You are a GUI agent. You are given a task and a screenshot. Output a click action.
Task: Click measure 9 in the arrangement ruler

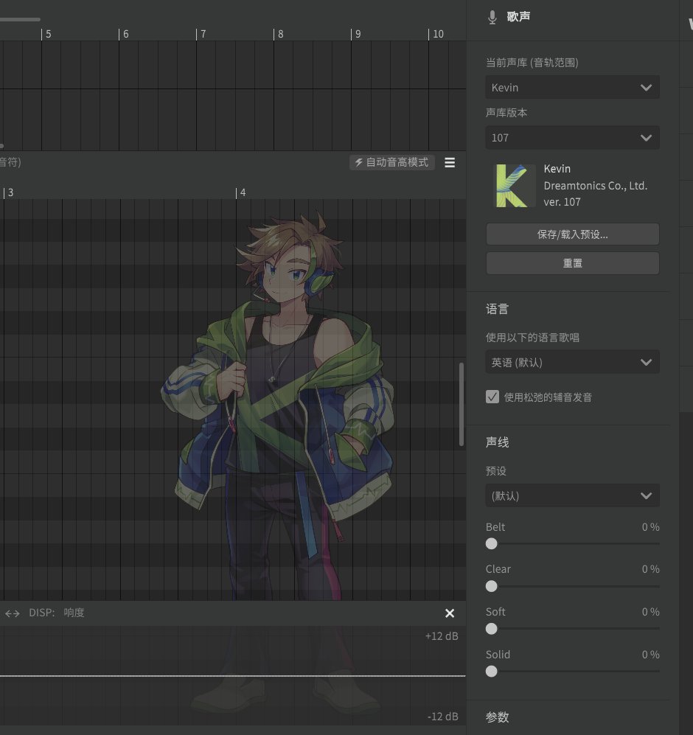click(358, 34)
